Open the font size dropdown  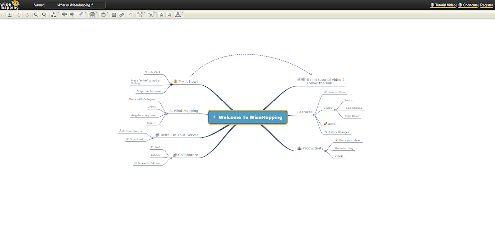click(151, 15)
